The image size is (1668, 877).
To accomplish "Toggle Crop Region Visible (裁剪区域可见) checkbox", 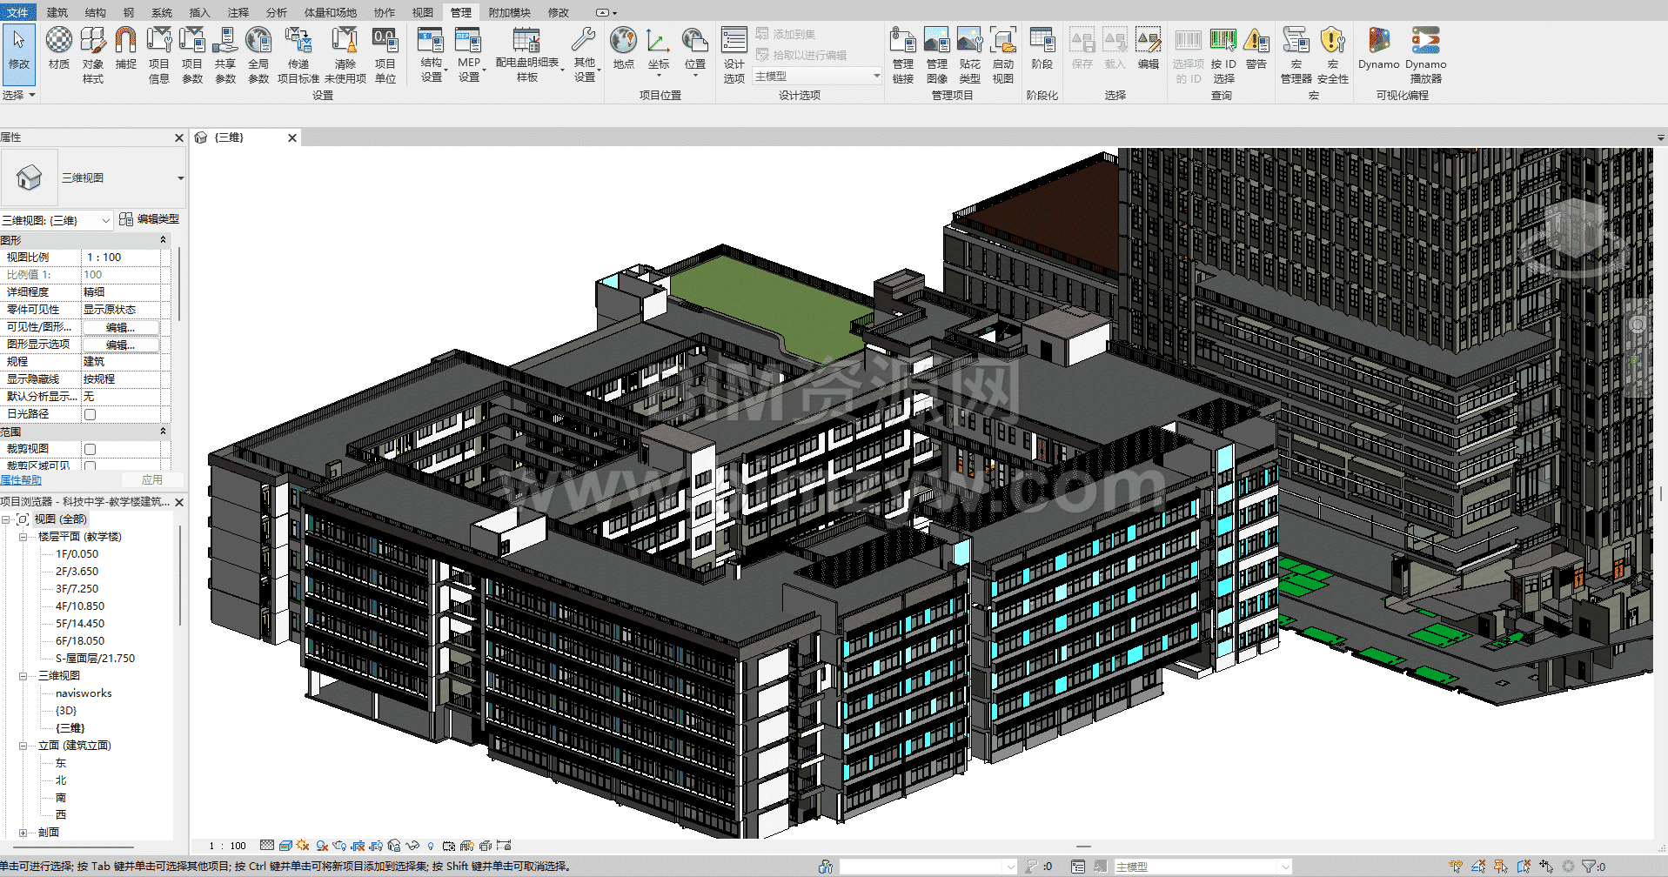I will click(x=90, y=465).
